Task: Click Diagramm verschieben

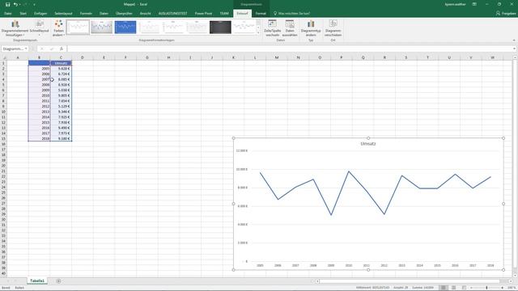Action: pos(333,28)
